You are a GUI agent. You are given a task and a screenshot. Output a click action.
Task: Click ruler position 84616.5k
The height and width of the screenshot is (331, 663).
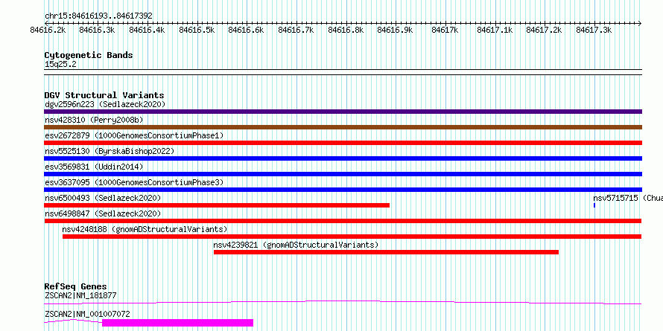point(197,30)
